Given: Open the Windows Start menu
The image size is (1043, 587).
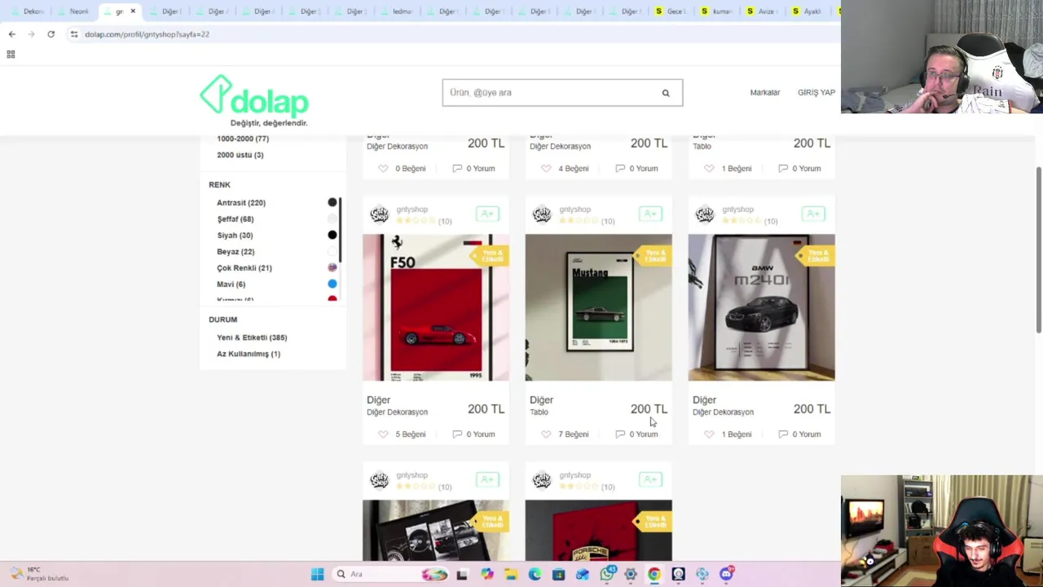Looking at the screenshot, I should click(x=317, y=574).
